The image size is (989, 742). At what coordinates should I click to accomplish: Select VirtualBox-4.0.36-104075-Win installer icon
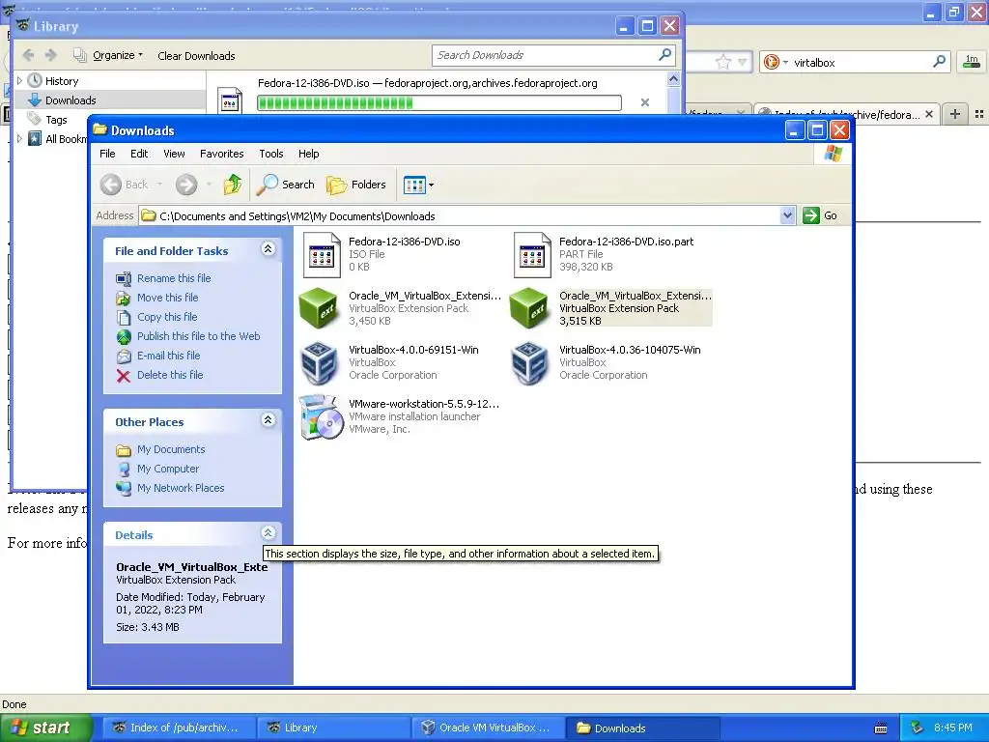[529, 363]
